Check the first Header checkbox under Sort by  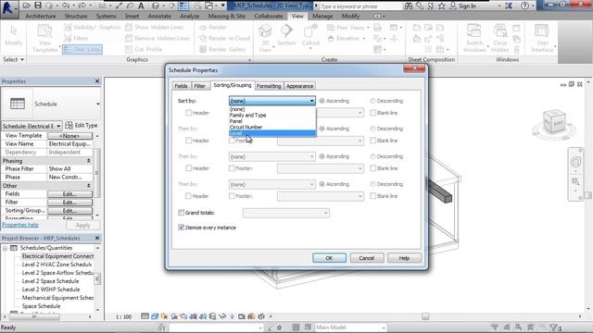(x=188, y=113)
